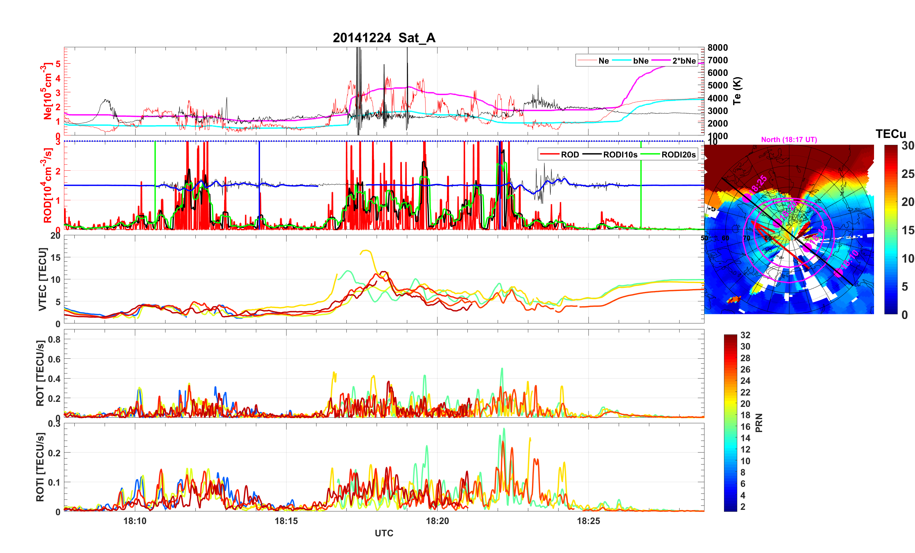Click the 18:10 x-axis tick label
This screenshot has height=553, width=915.
coord(135,521)
